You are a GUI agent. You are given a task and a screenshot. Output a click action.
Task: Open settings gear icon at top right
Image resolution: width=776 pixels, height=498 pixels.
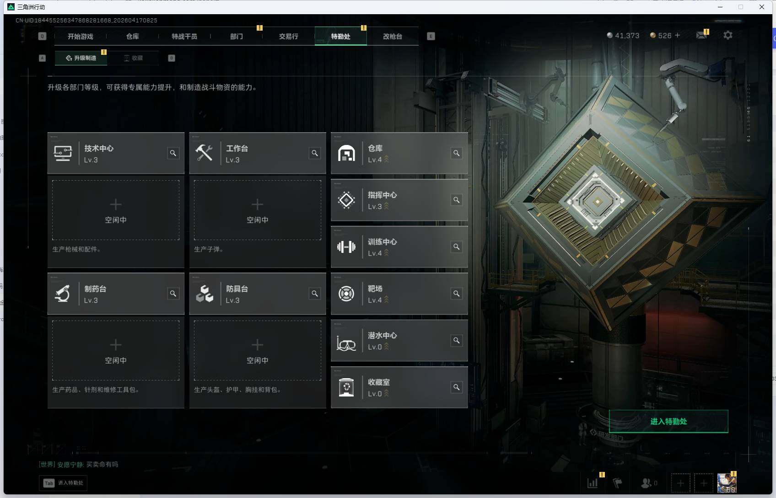[727, 35]
